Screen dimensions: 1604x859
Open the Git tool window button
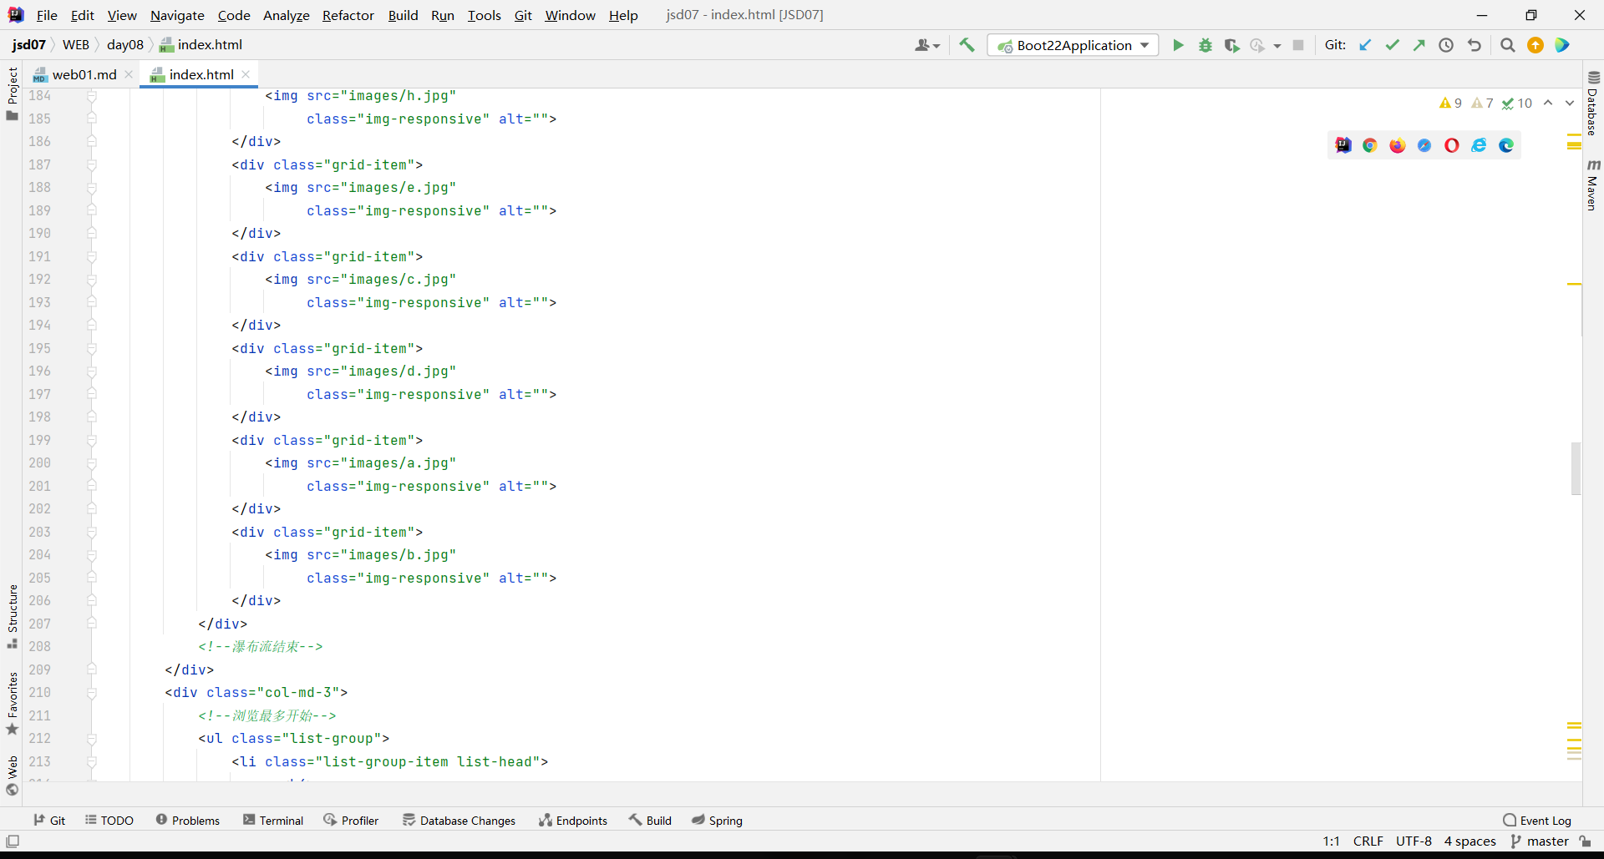click(x=49, y=821)
